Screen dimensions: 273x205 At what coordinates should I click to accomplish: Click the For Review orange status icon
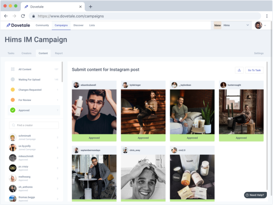pos(12,100)
